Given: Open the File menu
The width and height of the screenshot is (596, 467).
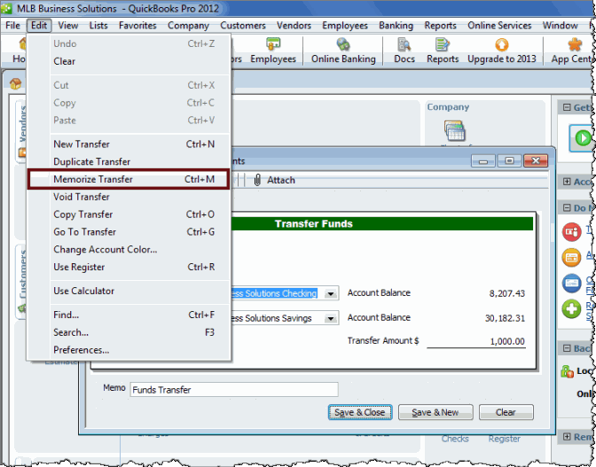Looking at the screenshot, I should tap(12, 26).
